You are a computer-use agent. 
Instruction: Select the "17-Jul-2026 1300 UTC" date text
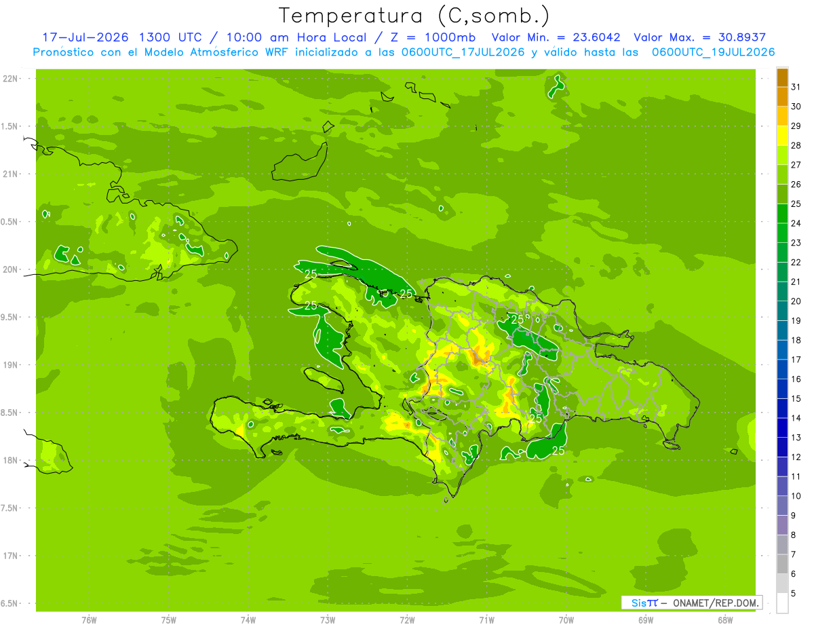click(x=124, y=37)
